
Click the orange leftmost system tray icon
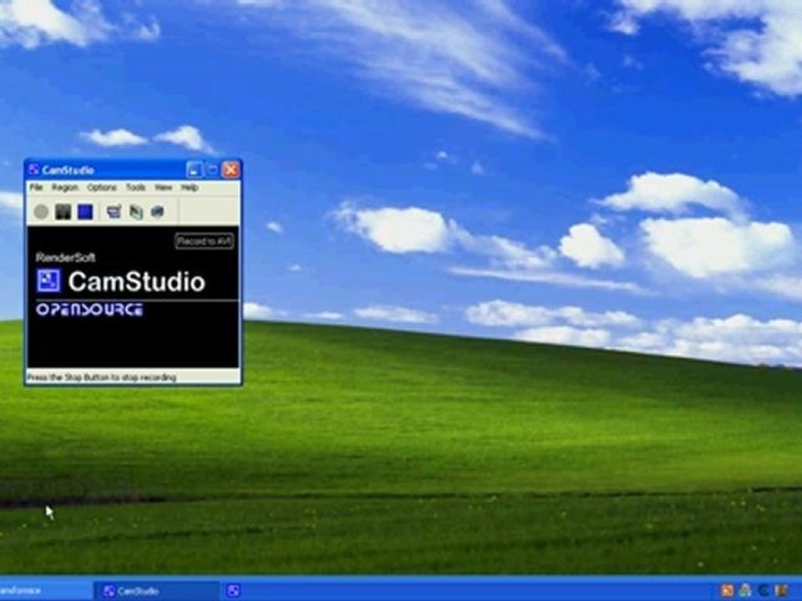(727, 591)
